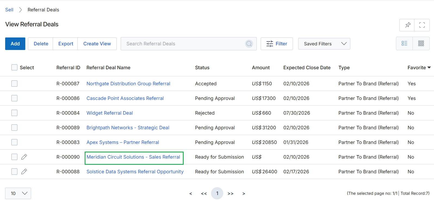Go to the next page arrow
Viewport: 434px width, 204px height.
[244, 193]
